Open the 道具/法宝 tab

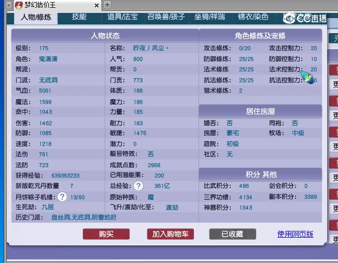pos(123,17)
